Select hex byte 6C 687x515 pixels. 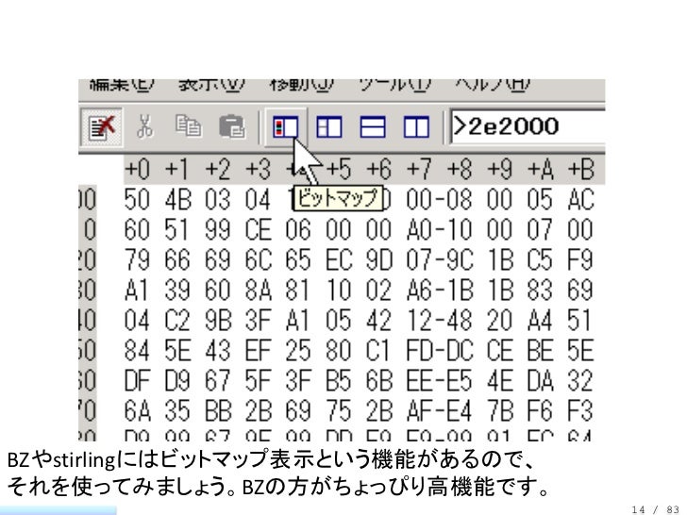258,259
